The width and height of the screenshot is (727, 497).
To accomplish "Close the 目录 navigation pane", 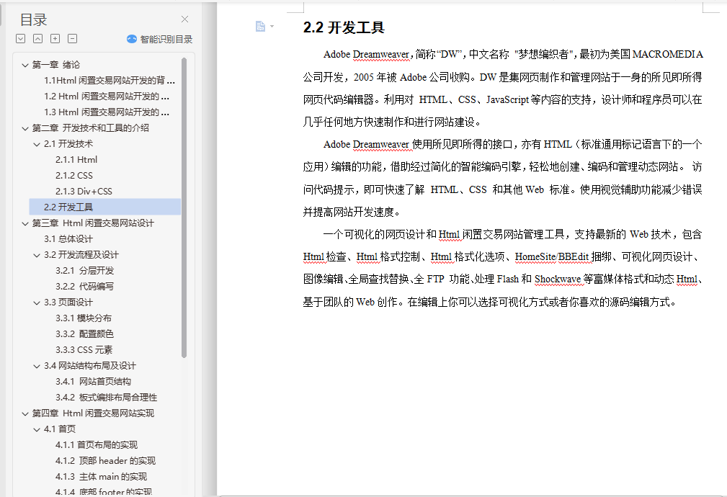I will tap(184, 19).
